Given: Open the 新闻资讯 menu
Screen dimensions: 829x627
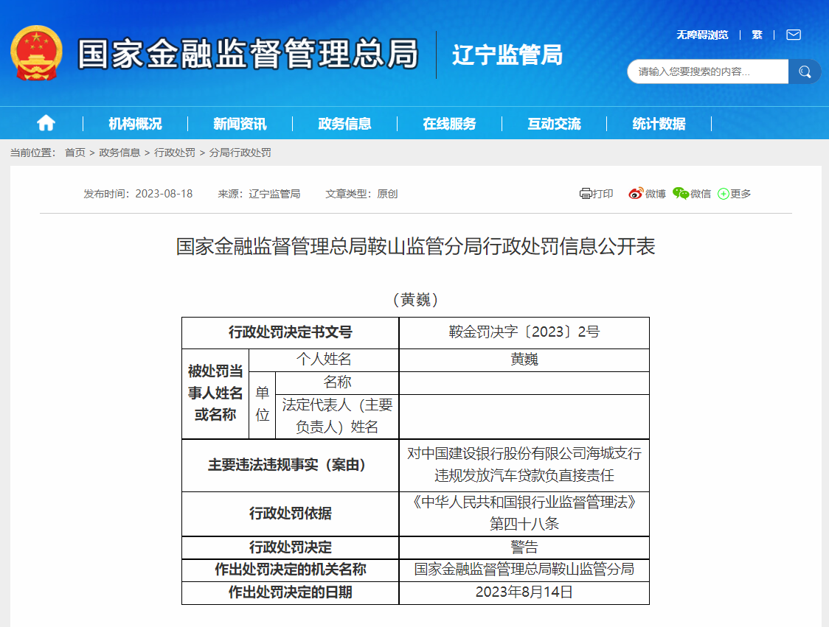Looking at the screenshot, I should pos(240,124).
